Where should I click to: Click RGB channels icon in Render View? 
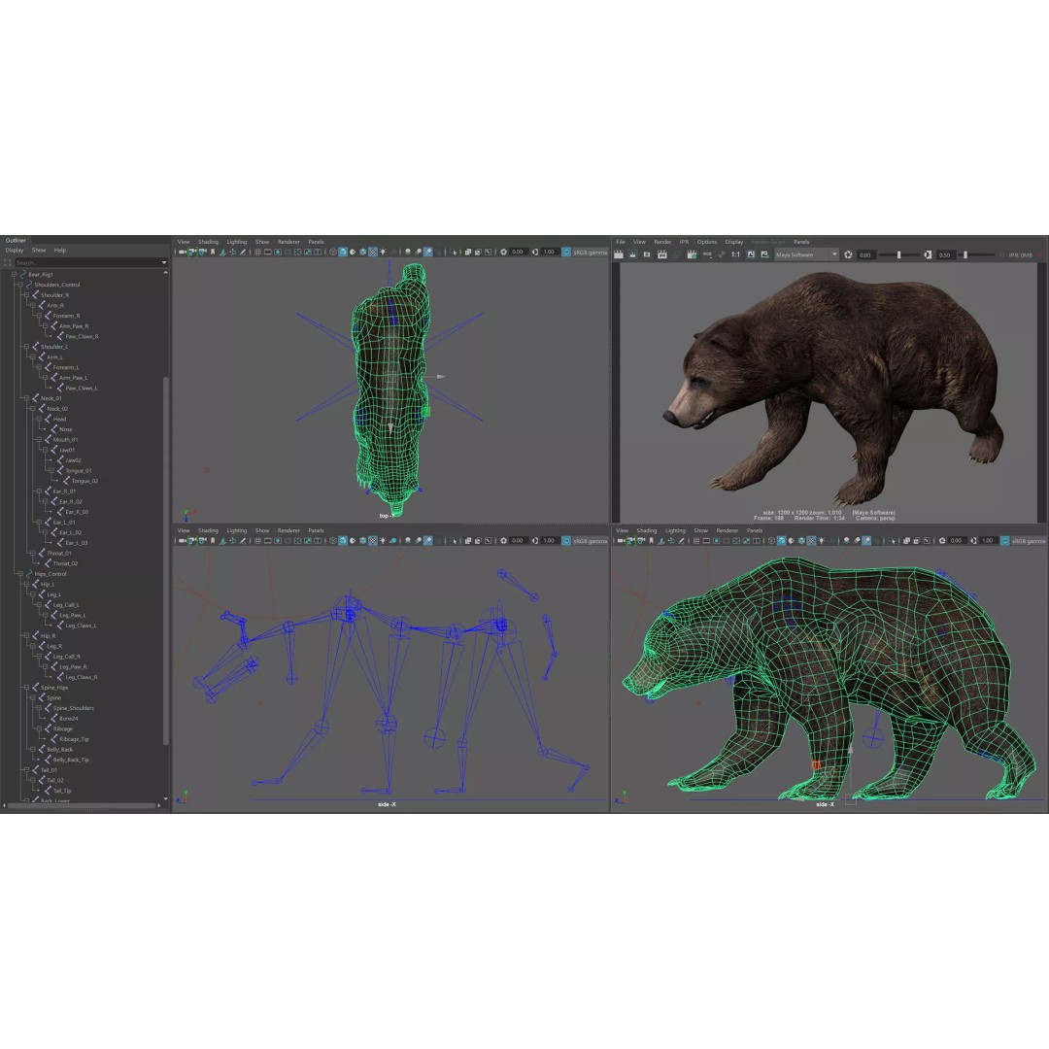coord(707,254)
